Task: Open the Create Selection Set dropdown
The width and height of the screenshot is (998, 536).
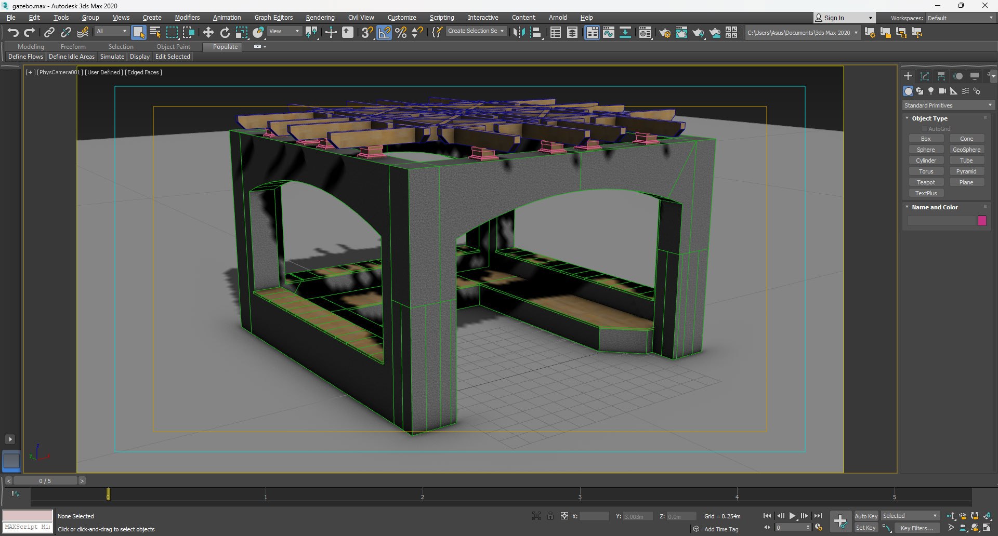Action: click(x=476, y=31)
